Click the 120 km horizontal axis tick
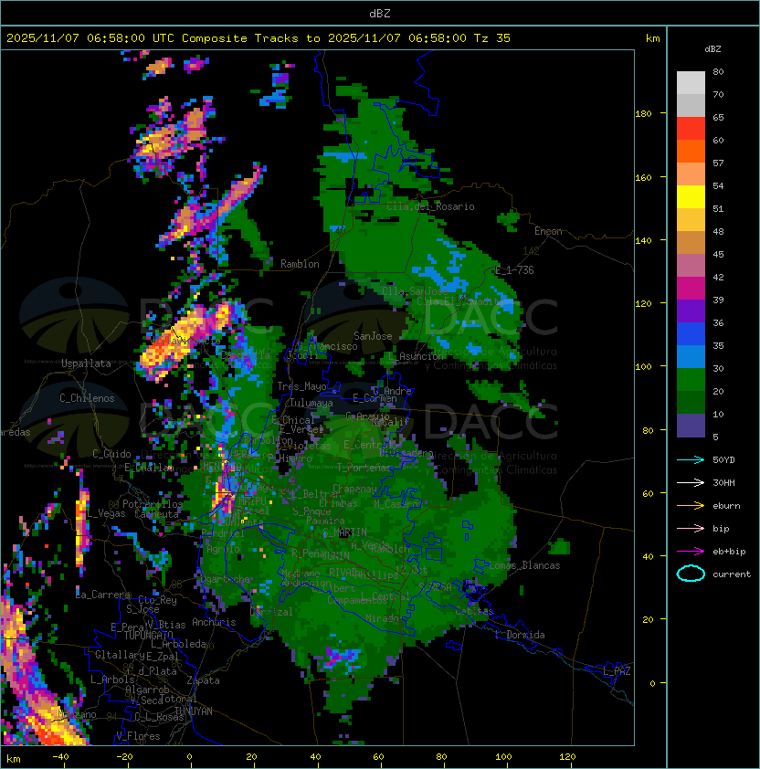 pos(566,757)
